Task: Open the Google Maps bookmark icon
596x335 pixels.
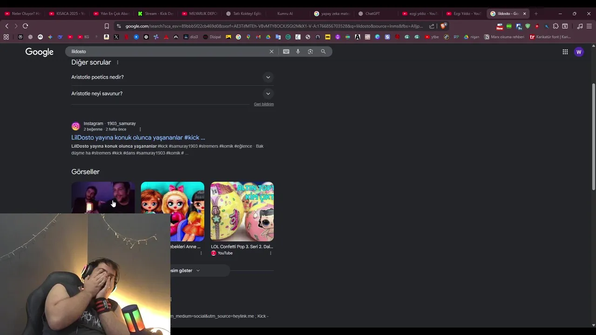Action: pos(248,37)
